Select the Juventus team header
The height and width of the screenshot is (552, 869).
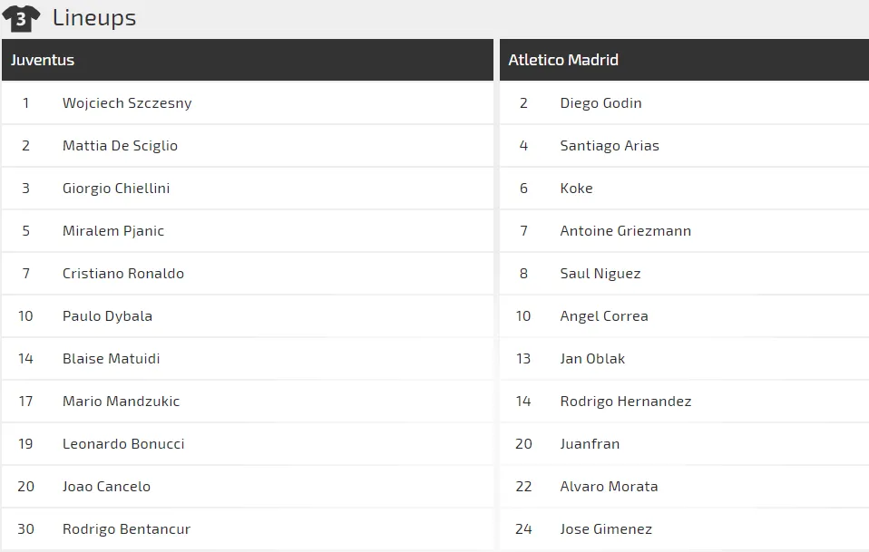coord(43,60)
